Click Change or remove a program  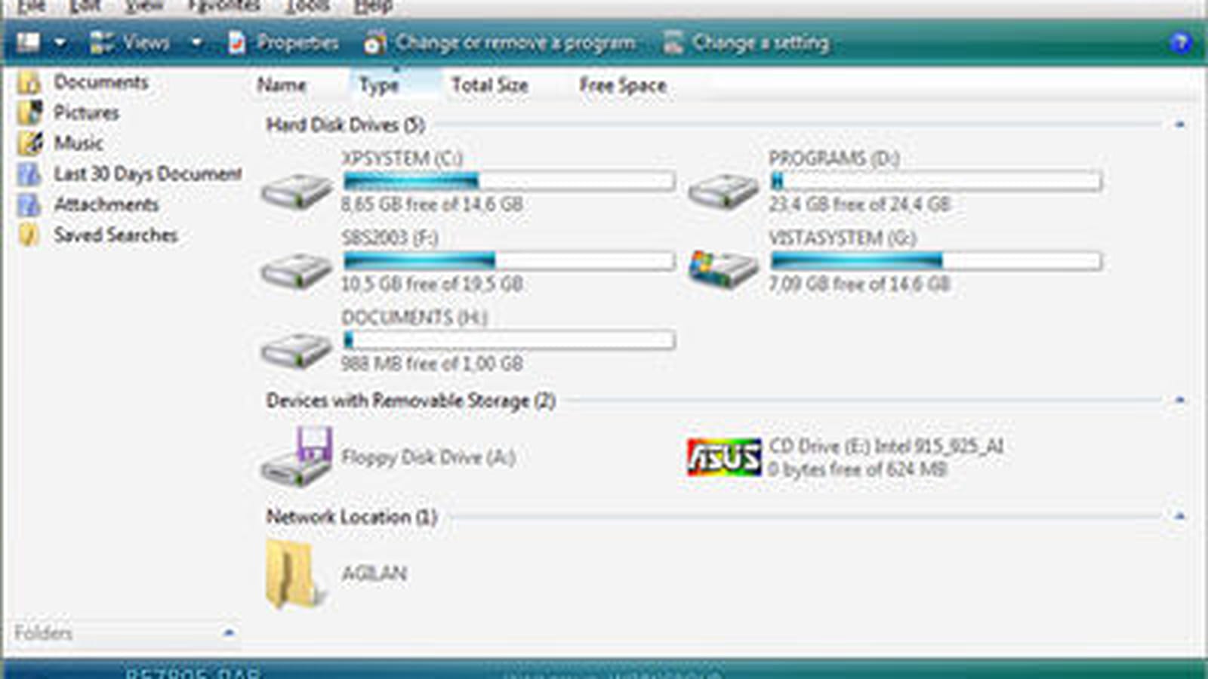[499, 43]
